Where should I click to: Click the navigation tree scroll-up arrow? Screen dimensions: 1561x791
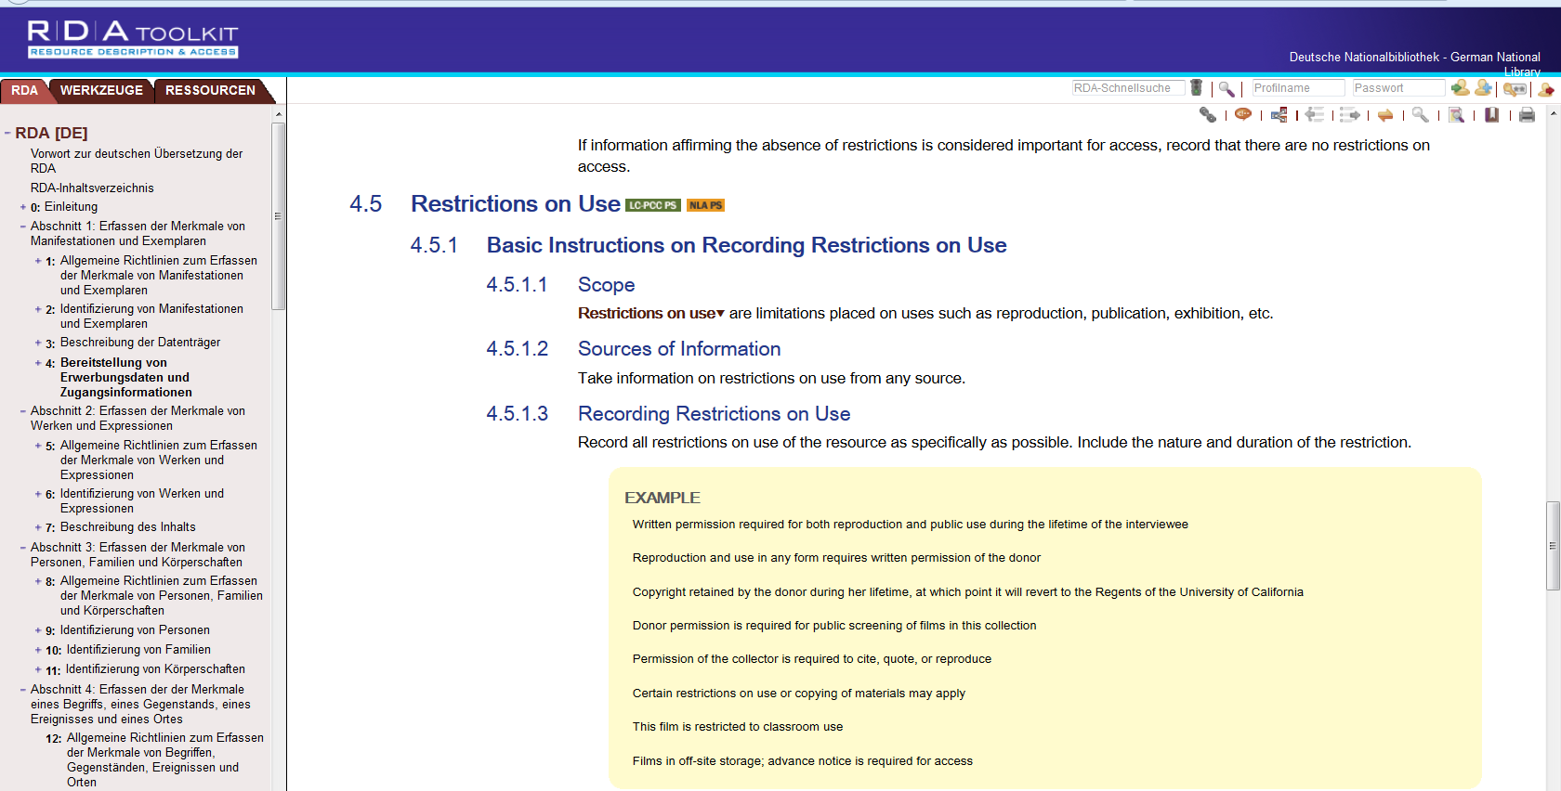tap(278, 114)
